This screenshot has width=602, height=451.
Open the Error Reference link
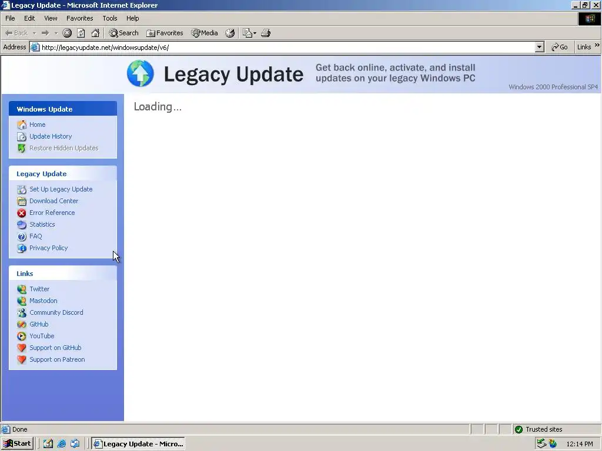[52, 213]
